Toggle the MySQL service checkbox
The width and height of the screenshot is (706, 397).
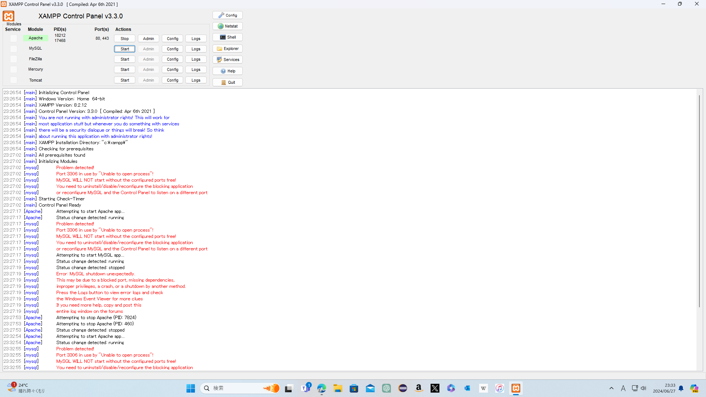click(x=14, y=49)
